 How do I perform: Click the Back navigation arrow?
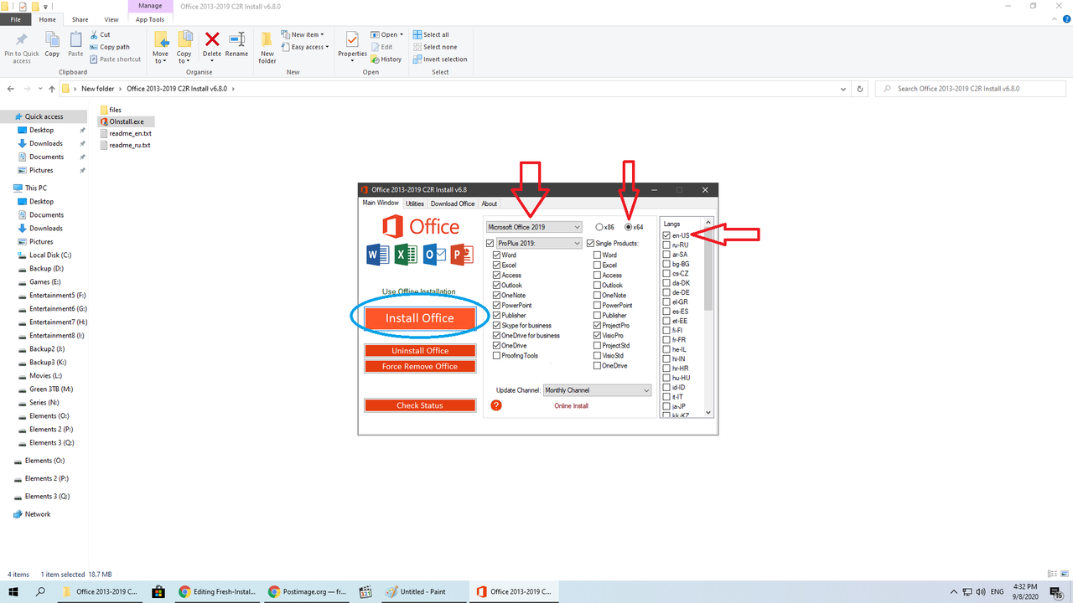click(x=12, y=88)
